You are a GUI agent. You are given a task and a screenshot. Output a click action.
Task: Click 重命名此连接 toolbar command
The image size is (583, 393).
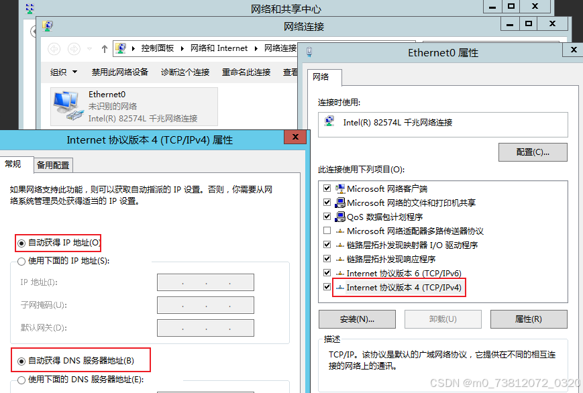click(x=246, y=72)
